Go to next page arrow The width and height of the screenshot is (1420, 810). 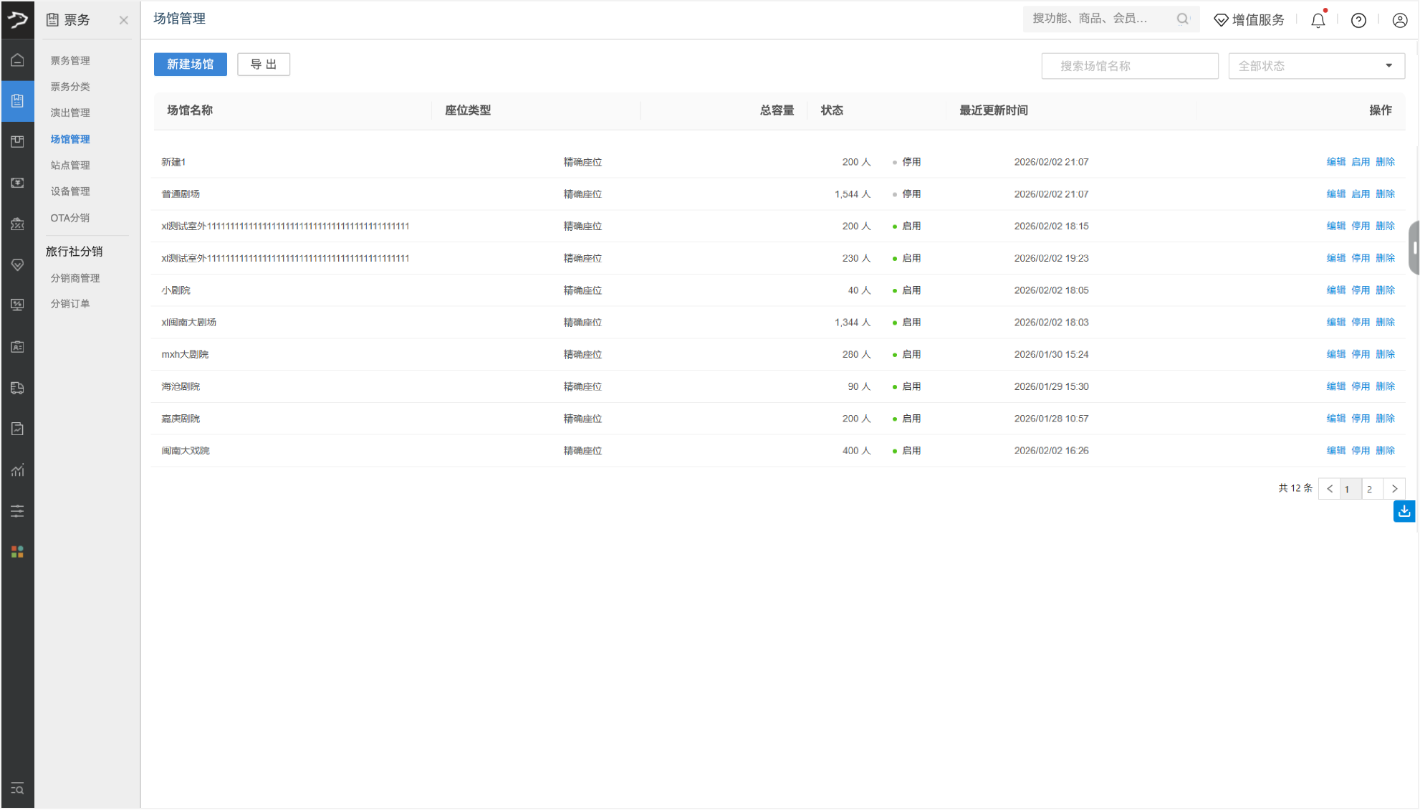(x=1394, y=489)
